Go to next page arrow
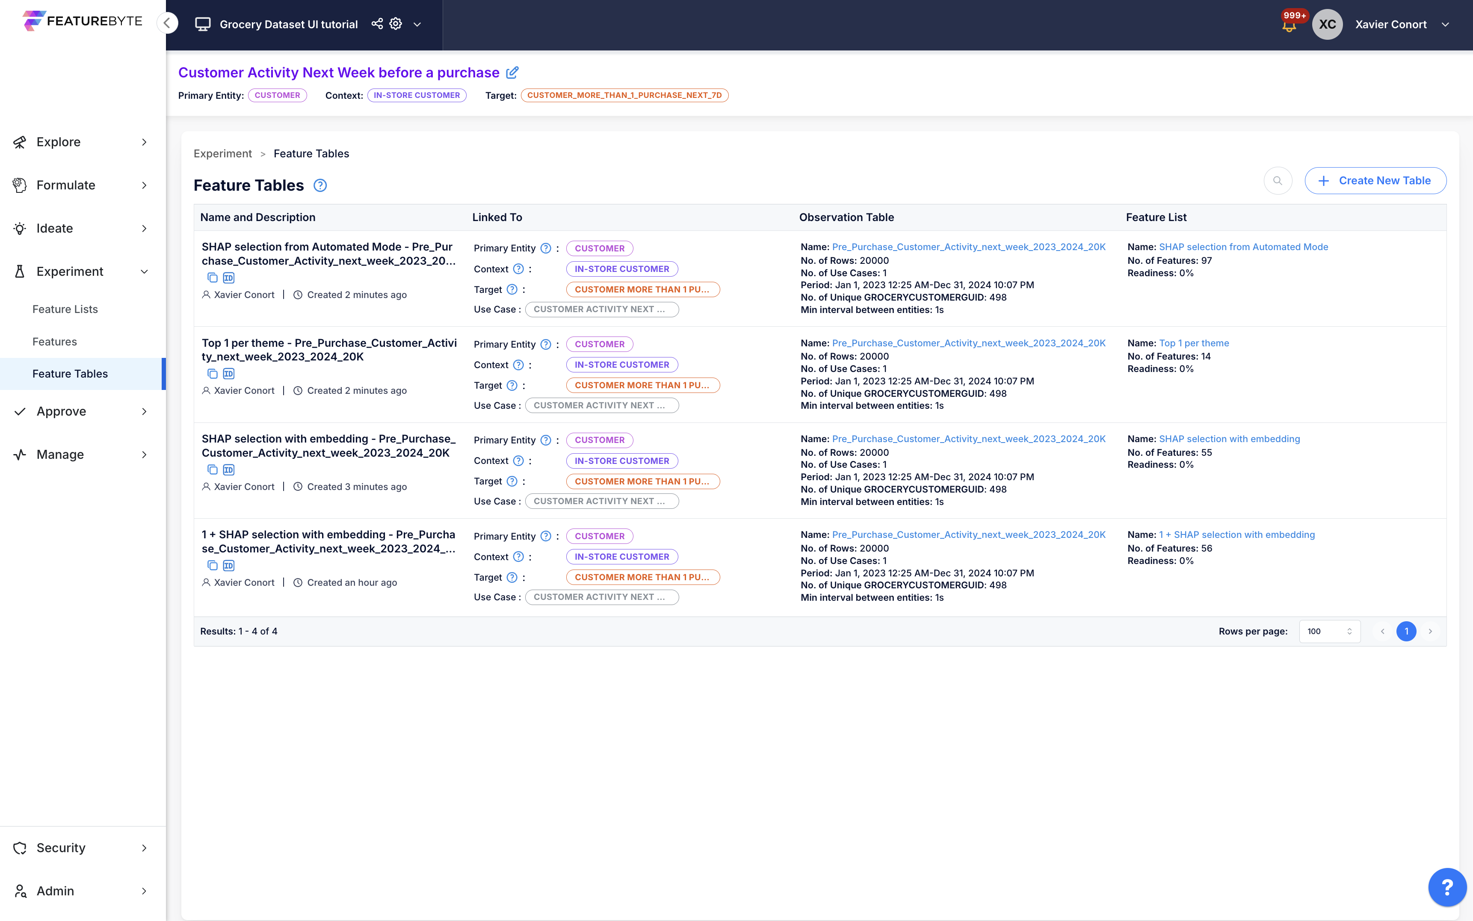 tap(1430, 631)
